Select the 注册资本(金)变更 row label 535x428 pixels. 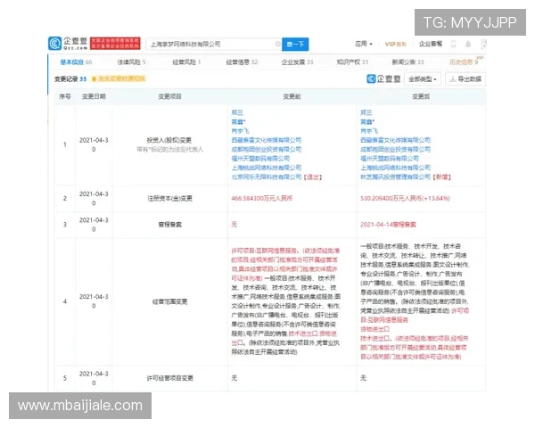click(169, 198)
